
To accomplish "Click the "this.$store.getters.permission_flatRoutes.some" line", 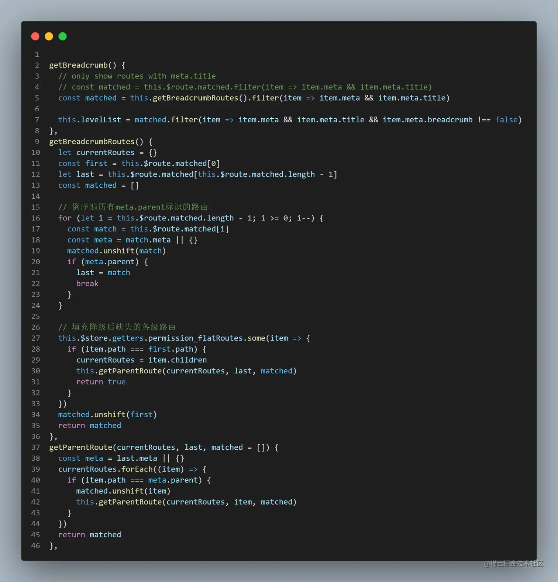I will click(184, 338).
